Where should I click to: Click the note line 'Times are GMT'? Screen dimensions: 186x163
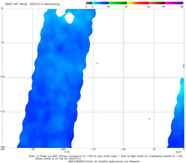click(49, 156)
